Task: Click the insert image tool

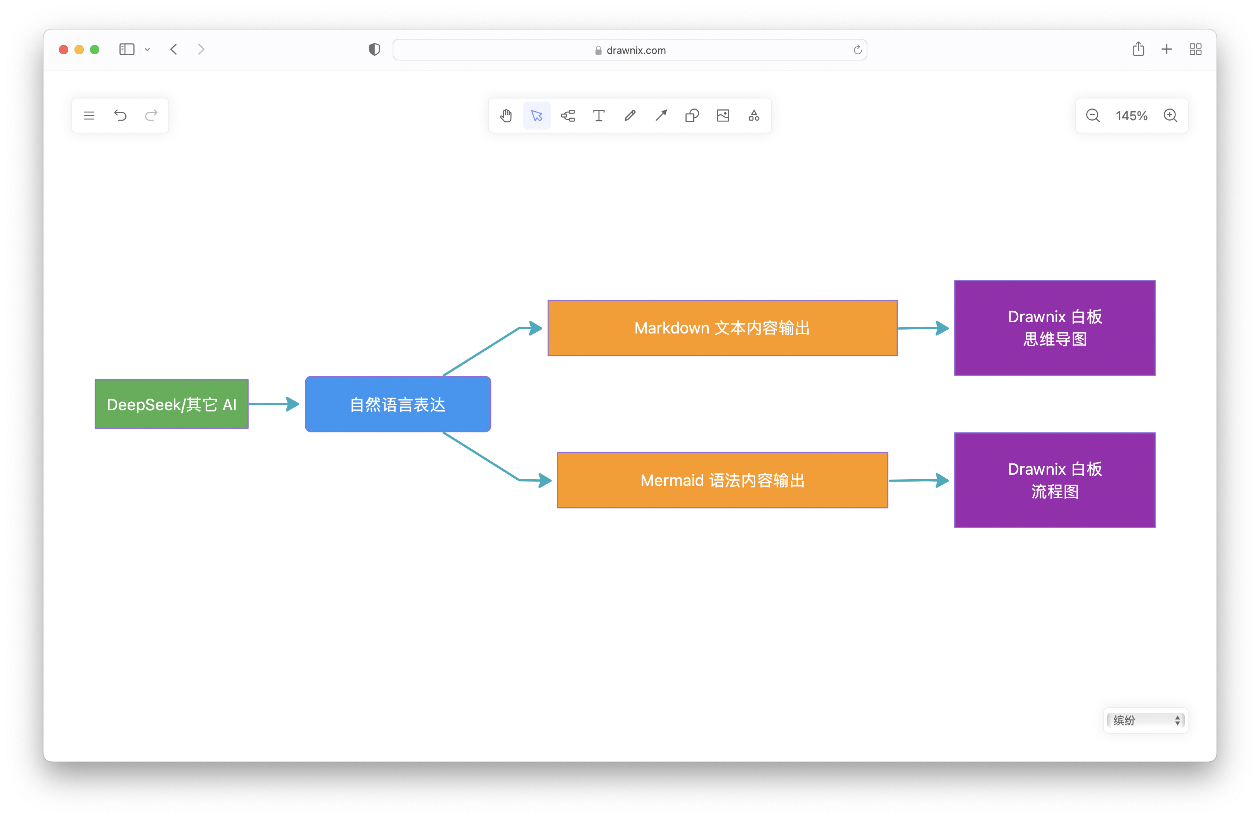Action: [x=723, y=115]
